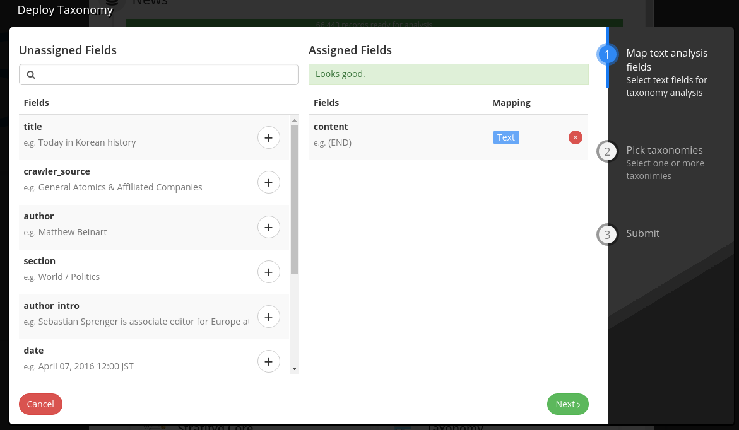
Task: Click scrollbar down arrow in fields list
Action: (295, 369)
